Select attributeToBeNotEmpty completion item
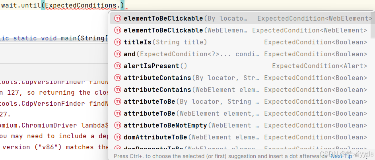375x160 pixels. 241,125
